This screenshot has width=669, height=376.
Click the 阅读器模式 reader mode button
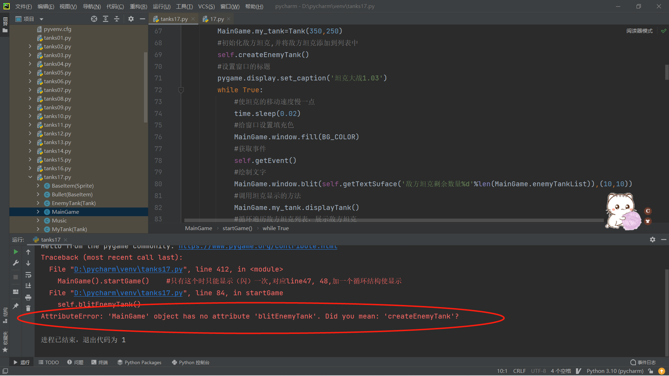pos(639,31)
